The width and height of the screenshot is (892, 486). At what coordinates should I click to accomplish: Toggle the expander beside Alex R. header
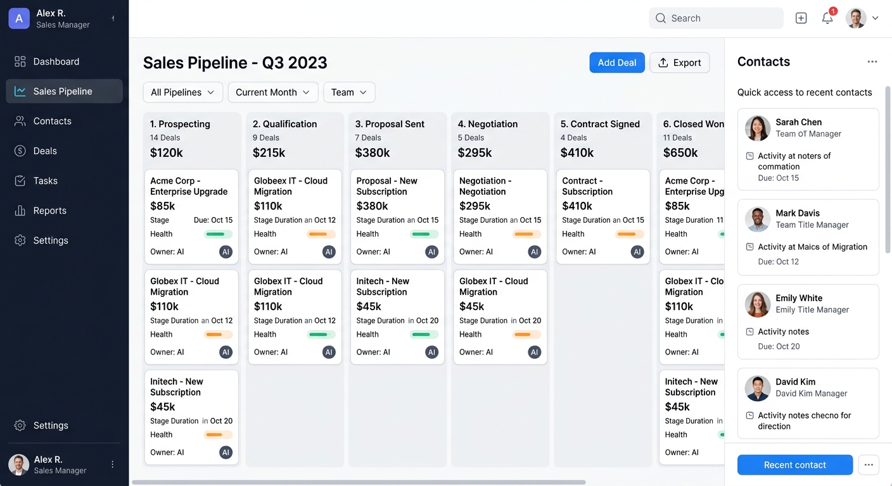pyautogui.click(x=113, y=18)
